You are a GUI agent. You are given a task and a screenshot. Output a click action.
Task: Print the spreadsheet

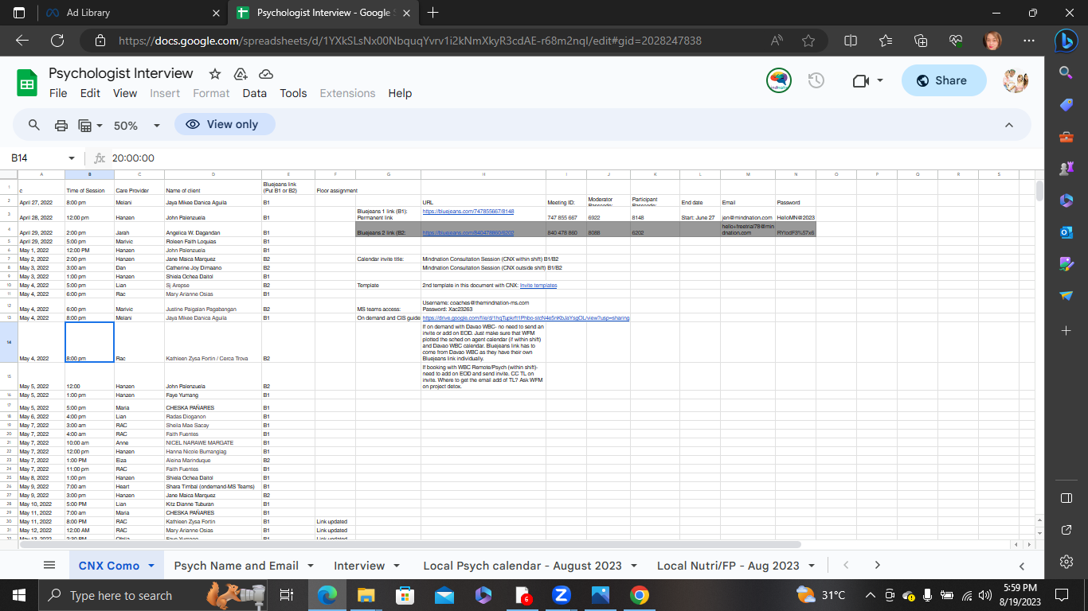coord(61,125)
